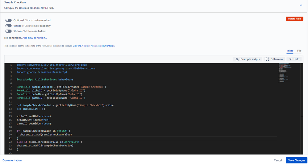
Task: Click line number 21 in the gutter
Action: click(x=11, y=138)
